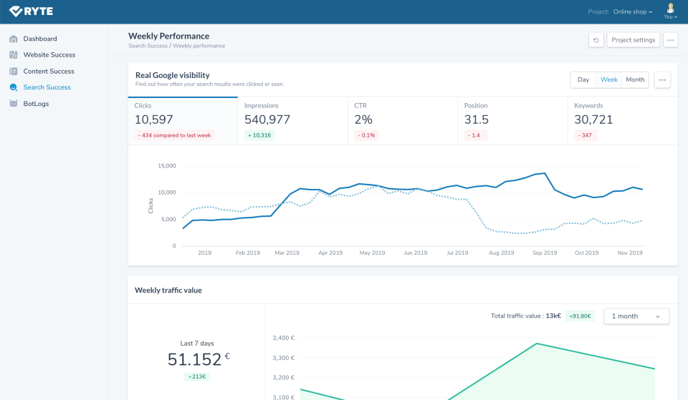688x400 pixels.
Task: Select the Keywords metric tab
Action: coord(622,120)
